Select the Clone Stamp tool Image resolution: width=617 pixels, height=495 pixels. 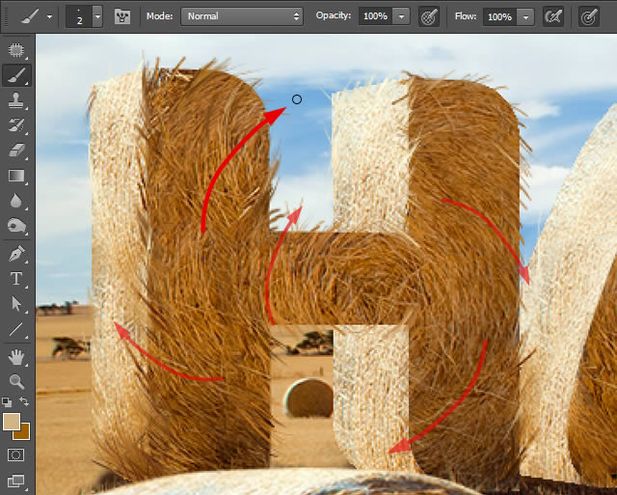[16, 100]
